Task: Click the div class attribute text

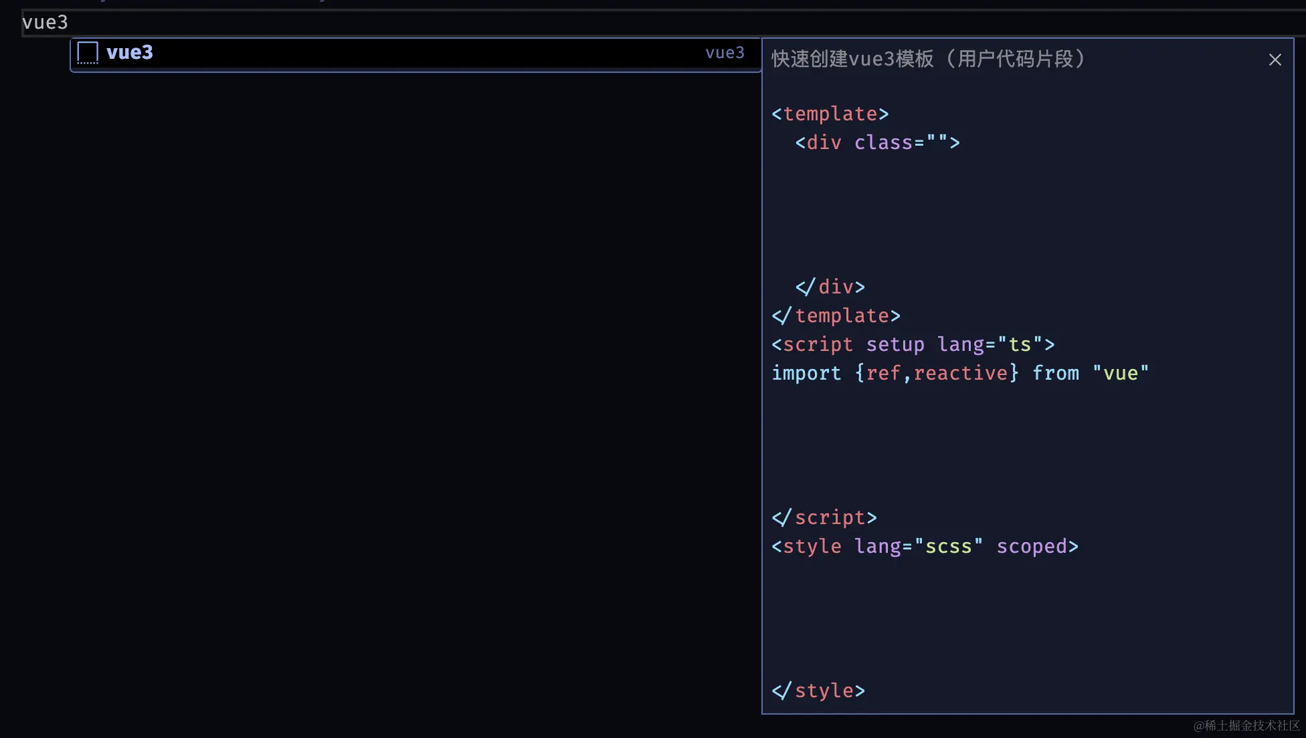Action: pyautogui.click(x=884, y=142)
